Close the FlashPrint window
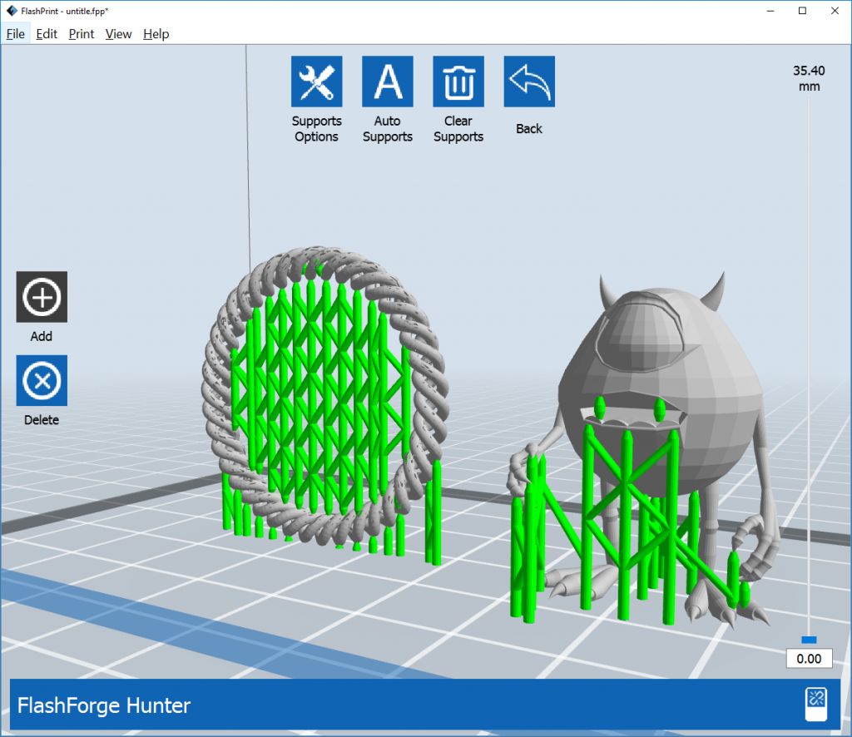 click(835, 11)
